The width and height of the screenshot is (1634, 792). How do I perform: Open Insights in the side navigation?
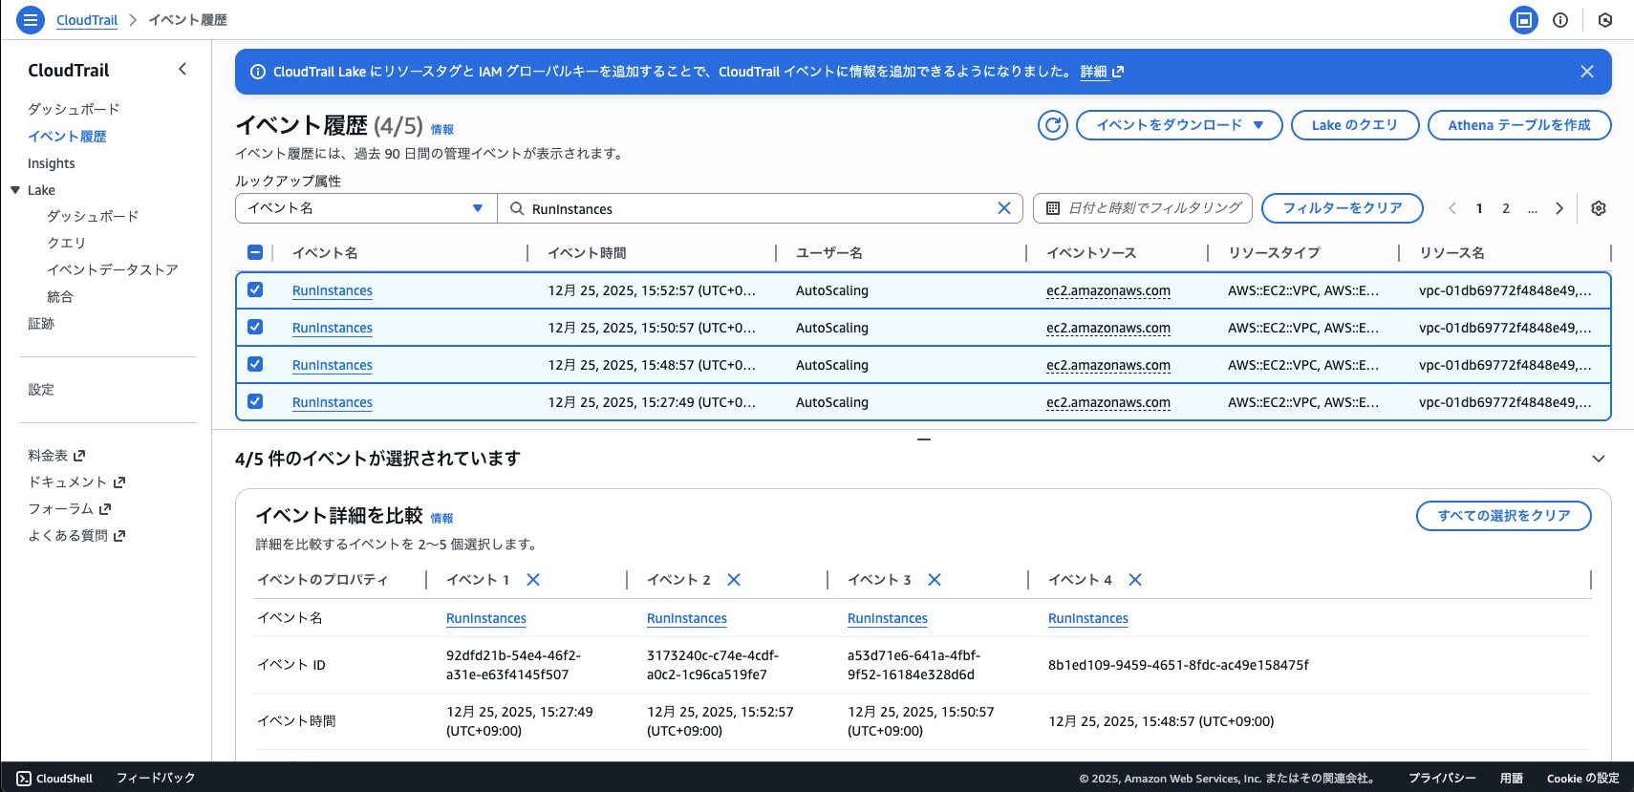click(x=52, y=163)
